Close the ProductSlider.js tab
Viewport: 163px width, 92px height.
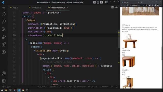pos(67,7)
